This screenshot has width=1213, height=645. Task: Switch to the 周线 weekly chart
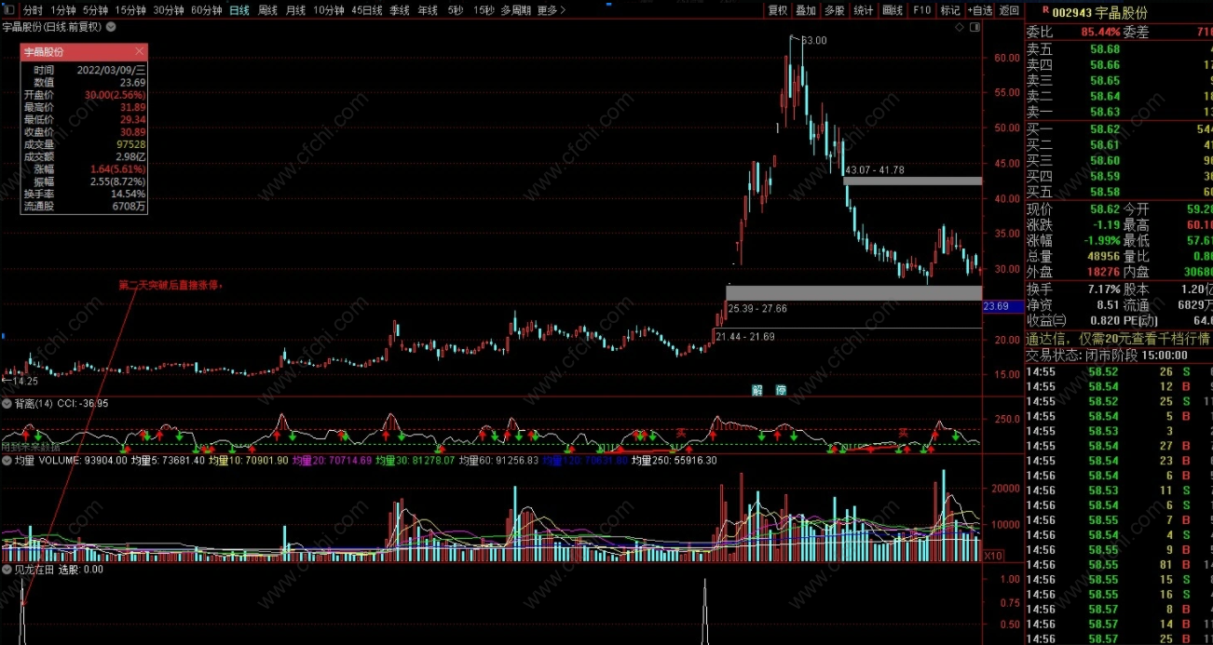268,10
